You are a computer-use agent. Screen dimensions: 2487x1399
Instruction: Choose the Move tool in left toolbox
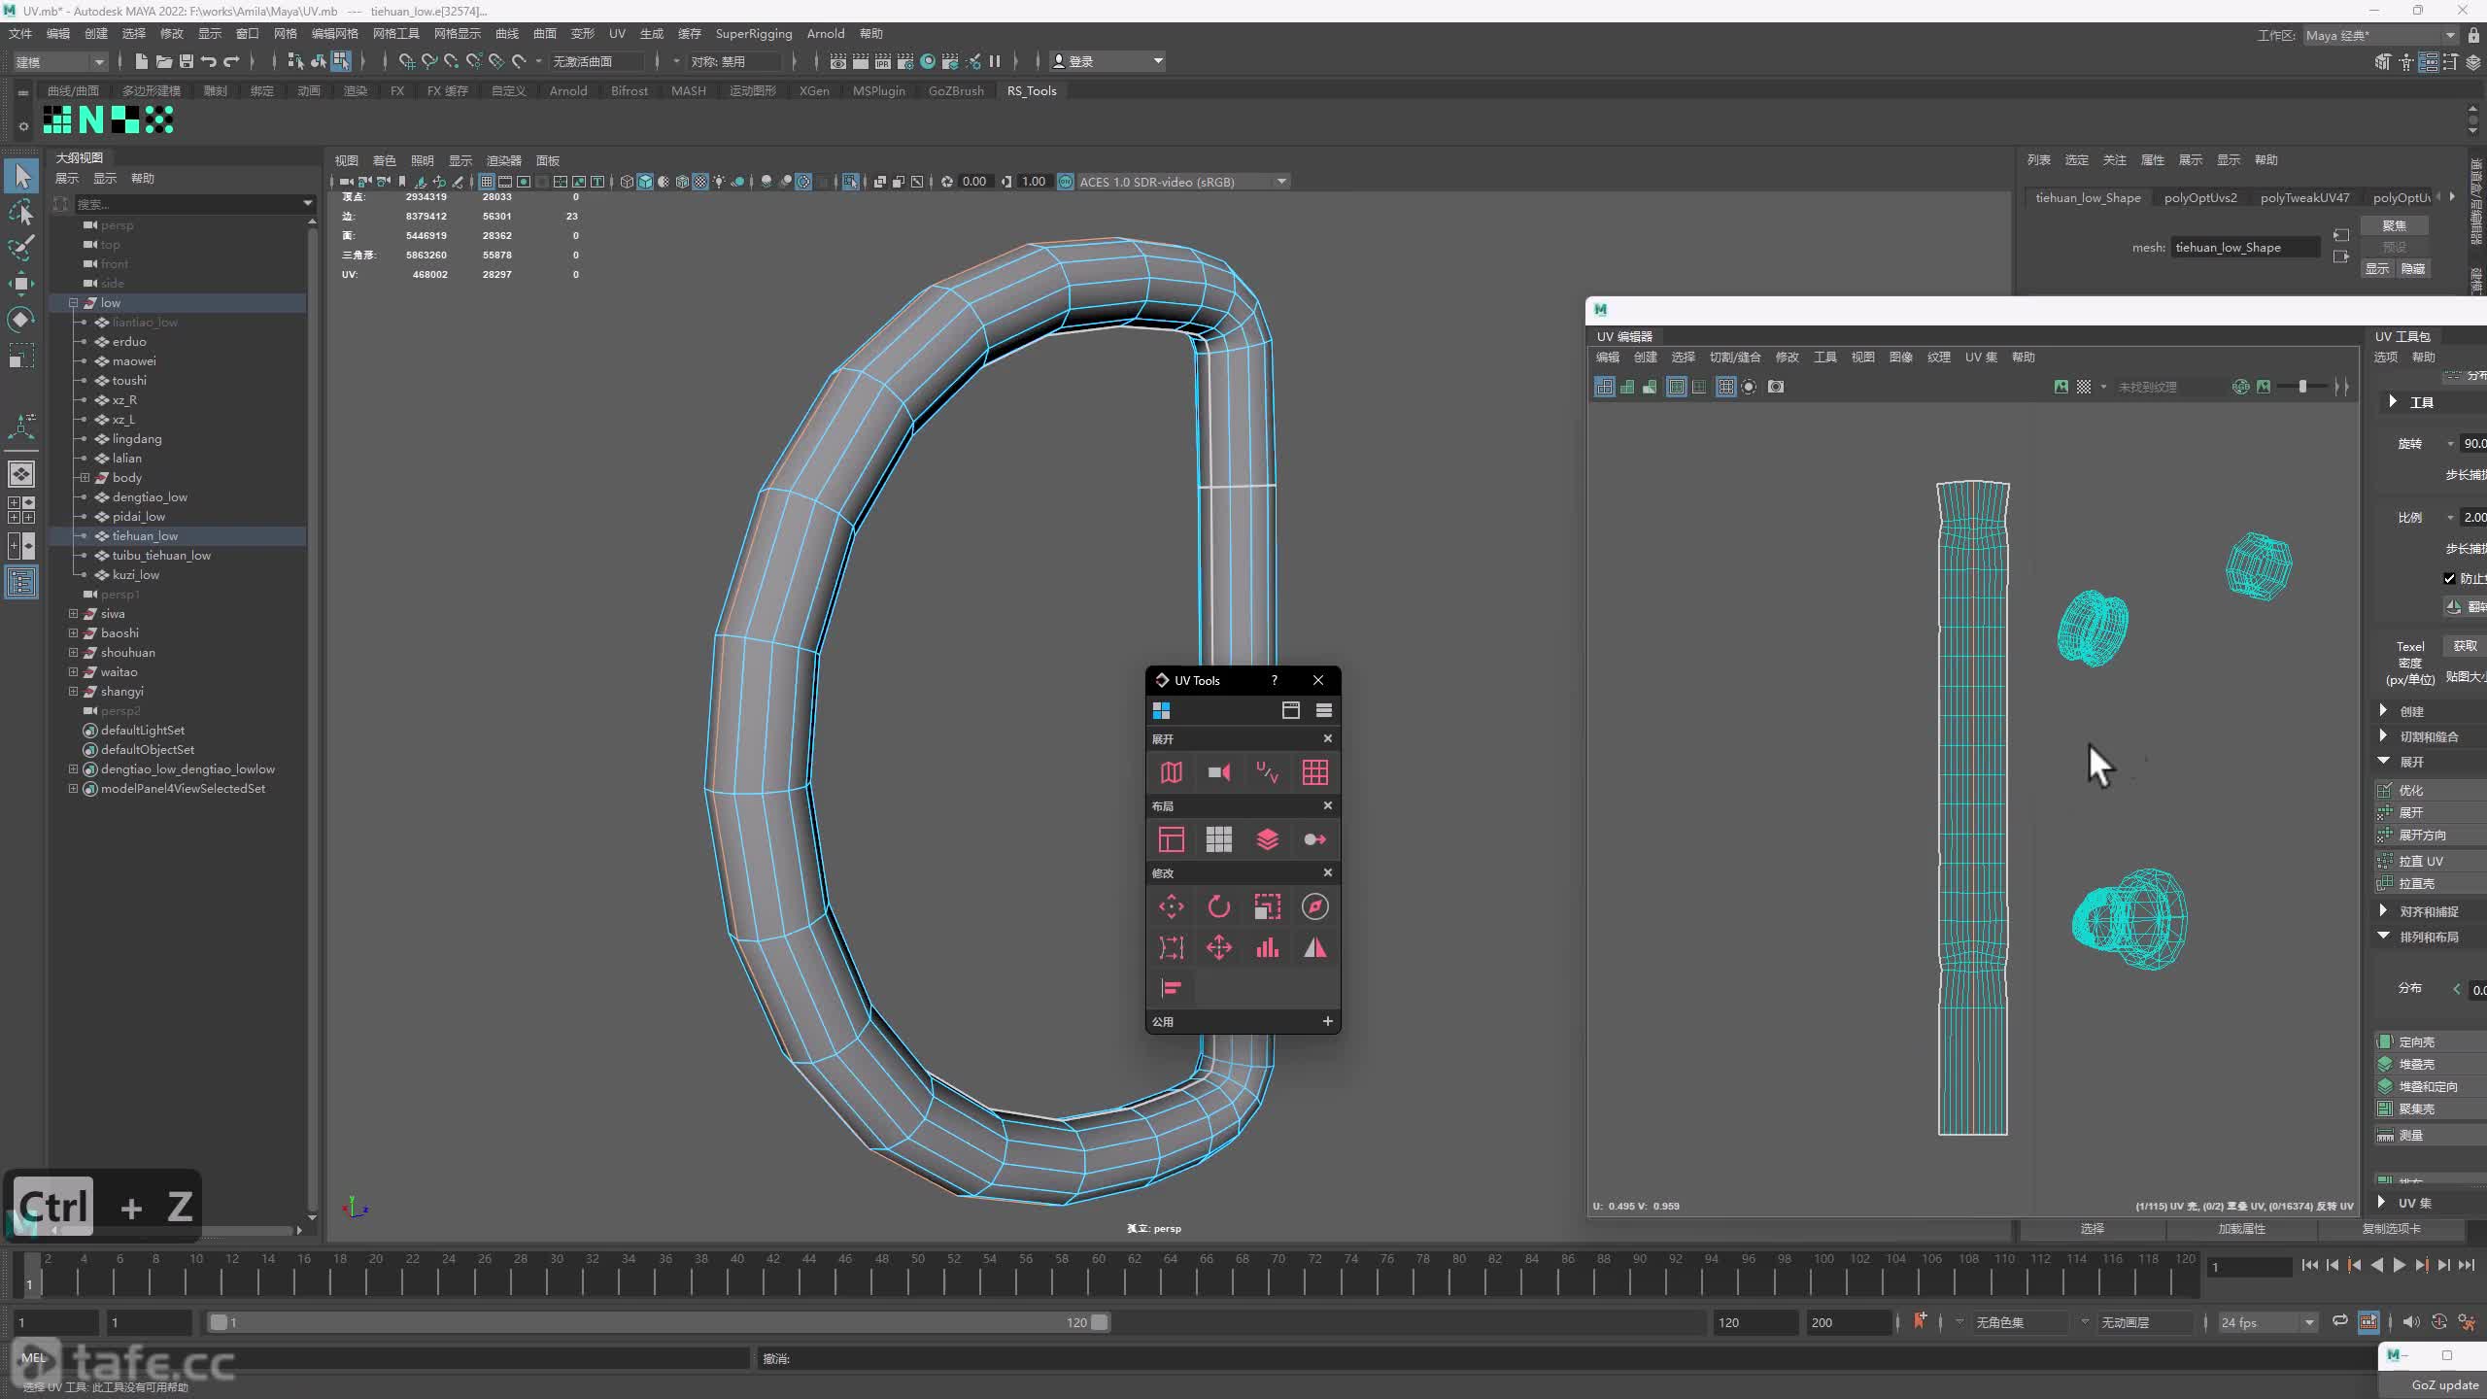coord(21,284)
